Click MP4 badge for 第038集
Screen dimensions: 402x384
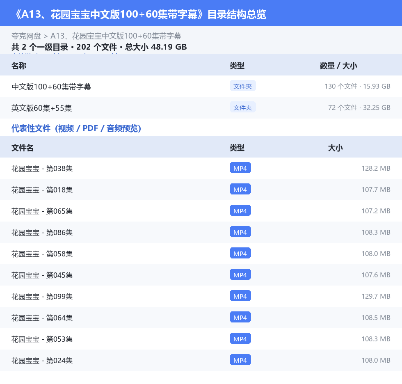click(240, 168)
